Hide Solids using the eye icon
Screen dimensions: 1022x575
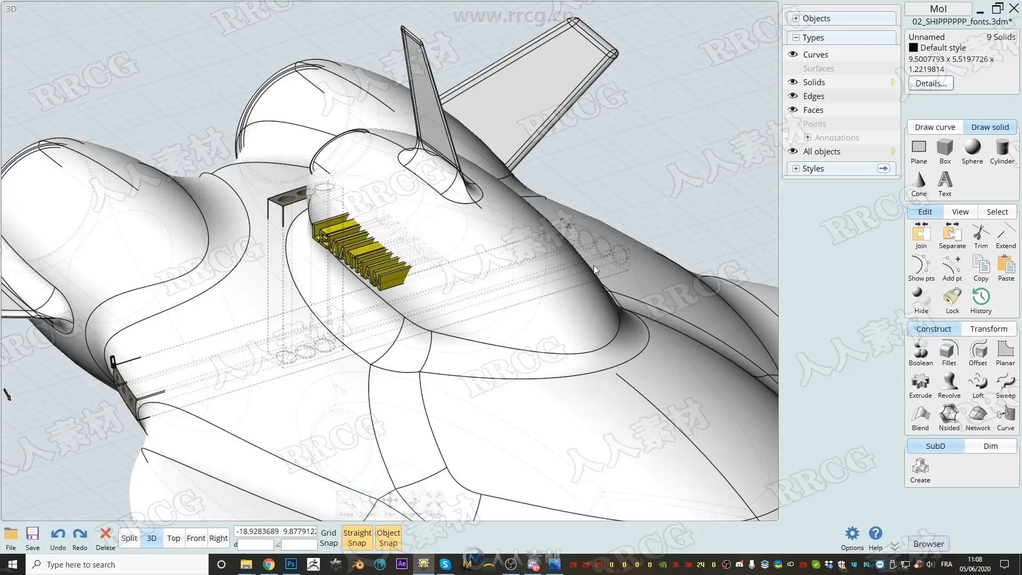[x=793, y=82]
